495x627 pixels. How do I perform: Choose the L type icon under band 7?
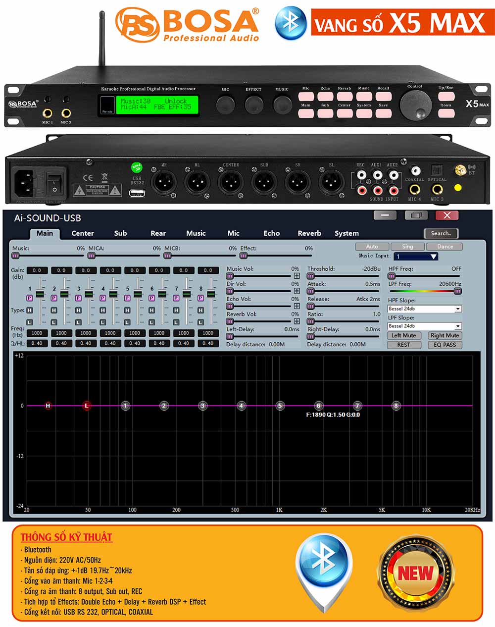tap(176, 322)
